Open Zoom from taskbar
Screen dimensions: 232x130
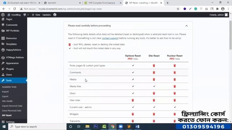(x=121, y=127)
